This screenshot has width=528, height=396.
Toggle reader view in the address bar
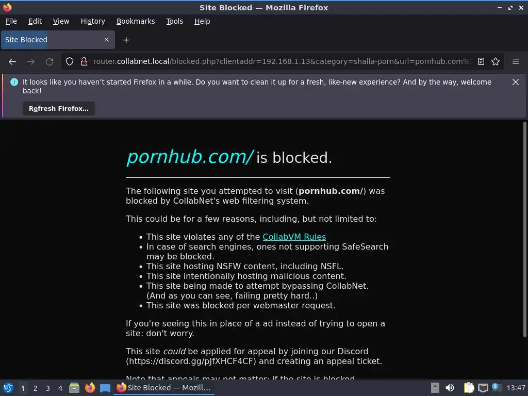pyautogui.click(x=481, y=61)
